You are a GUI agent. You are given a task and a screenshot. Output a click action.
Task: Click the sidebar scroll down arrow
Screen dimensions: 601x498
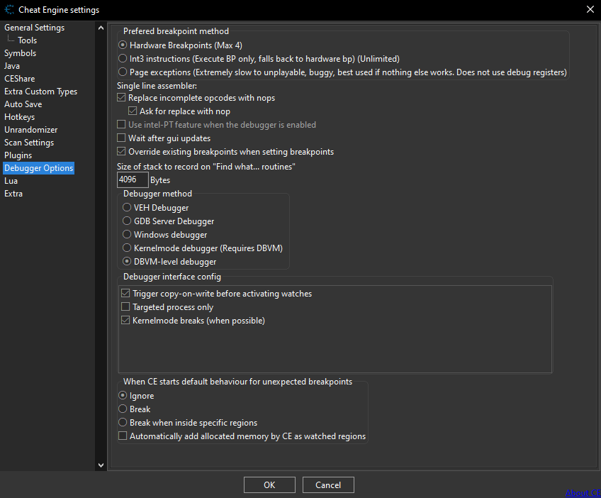[101, 465]
